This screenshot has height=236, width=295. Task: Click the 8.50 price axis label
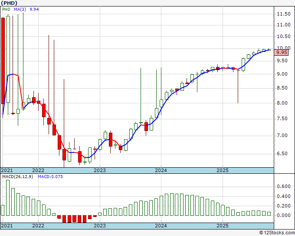point(282,88)
